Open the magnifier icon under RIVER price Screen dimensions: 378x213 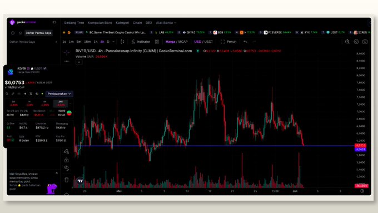(x=7, y=93)
